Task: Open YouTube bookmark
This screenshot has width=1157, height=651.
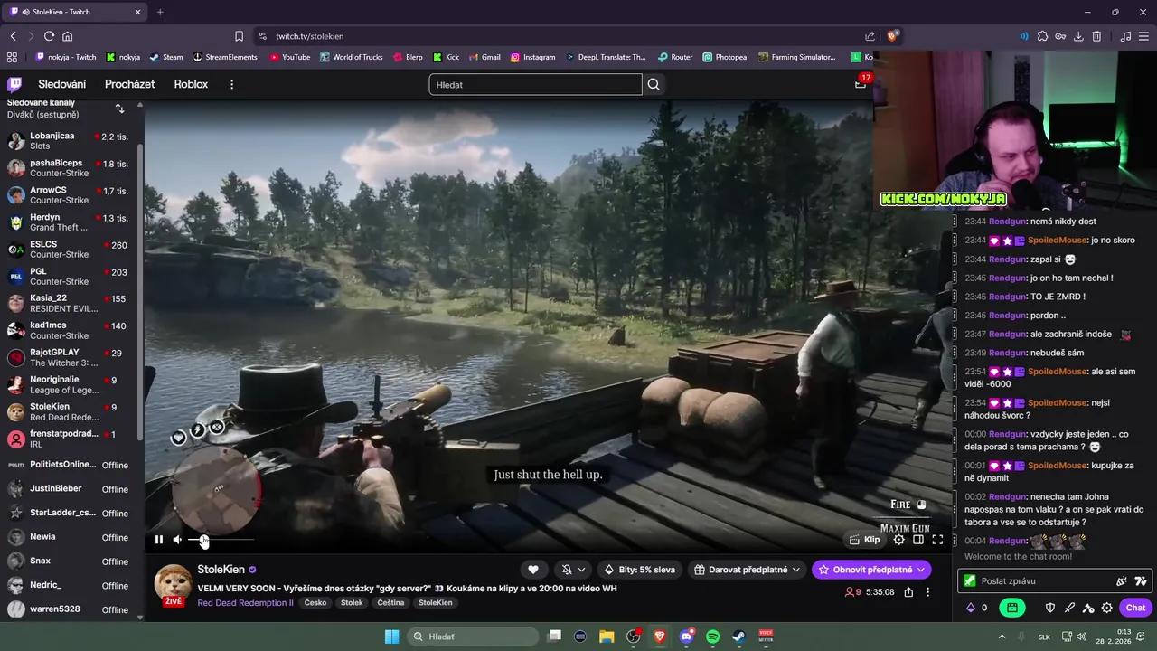Action: pyautogui.click(x=289, y=57)
